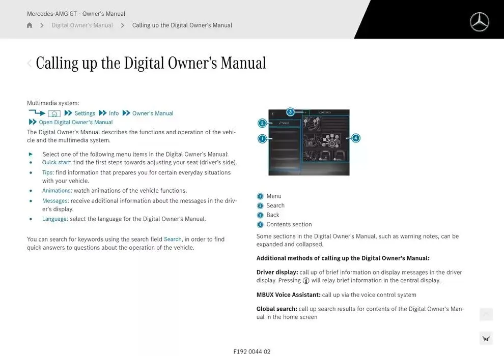Click the butterfly icon button at bottom right
Image resolution: width=504 pixels, height=356 pixels.
[x=486, y=338]
